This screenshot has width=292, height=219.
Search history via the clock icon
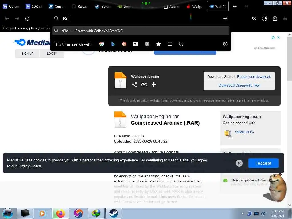click(181, 44)
